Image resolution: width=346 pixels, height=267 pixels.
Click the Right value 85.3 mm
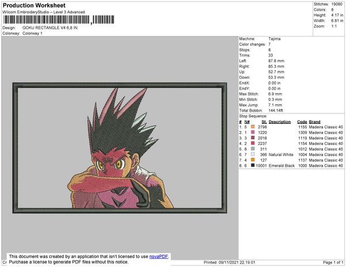pyautogui.click(x=276, y=66)
